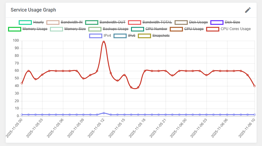The image size is (262, 146).
Task: Show Bandwidth TOTAL in the graph
Action: click(150, 22)
